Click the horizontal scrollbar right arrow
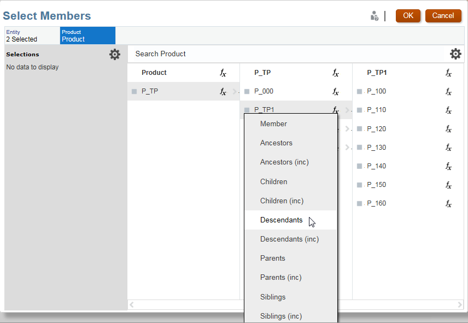The image size is (468, 323). pyautogui.click(x=460, y=304)
